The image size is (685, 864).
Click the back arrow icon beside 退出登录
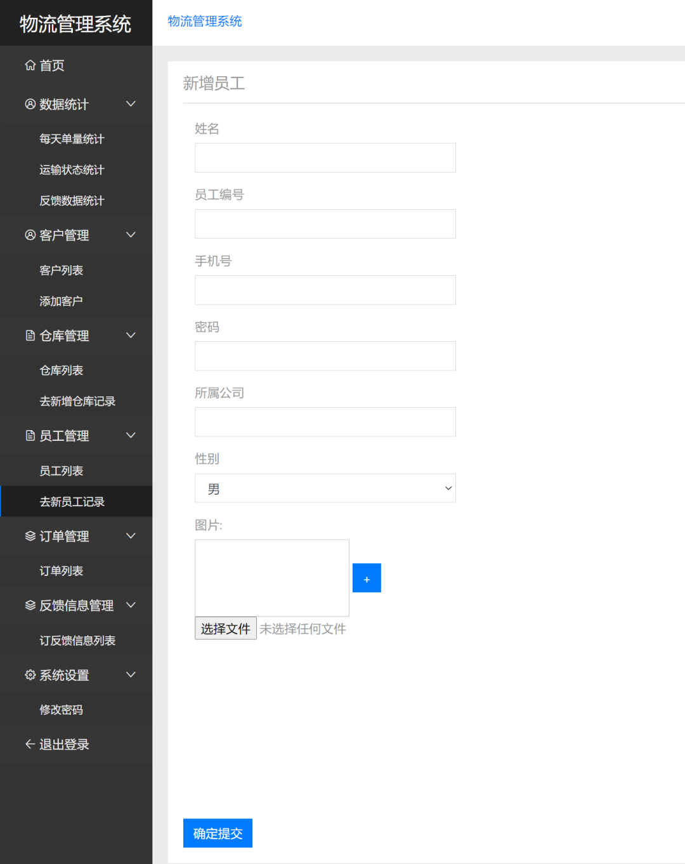click(x=30, y=744)
